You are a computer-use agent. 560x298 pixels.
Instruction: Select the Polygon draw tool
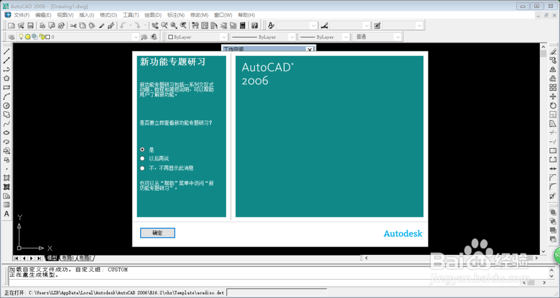pyautogui.click(x=6, y=78)
